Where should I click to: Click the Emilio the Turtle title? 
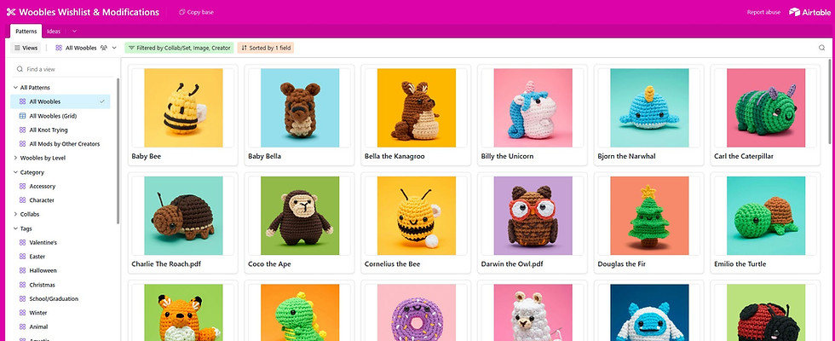coord(740,263)
